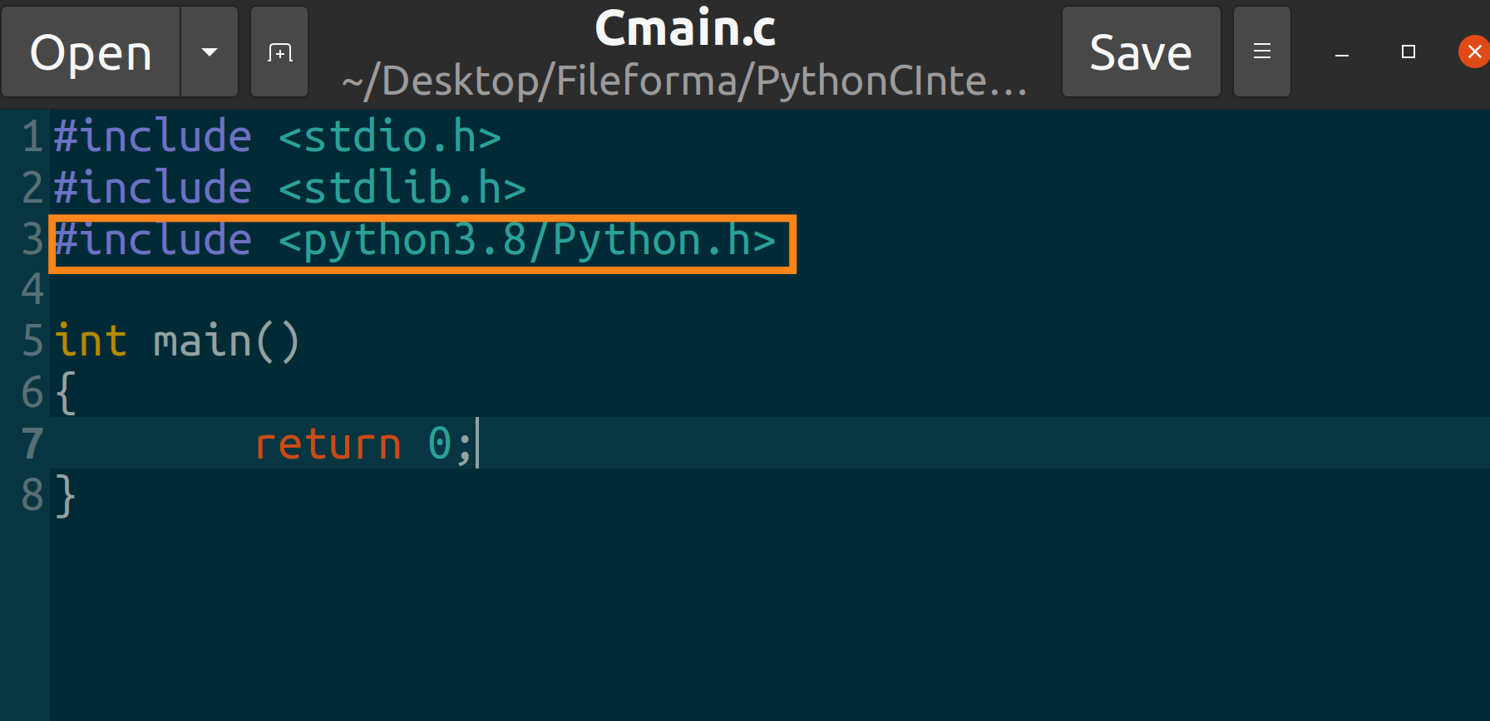The image size is (1490, 721).
Task: Click the Open button
Action: [90, 51]
